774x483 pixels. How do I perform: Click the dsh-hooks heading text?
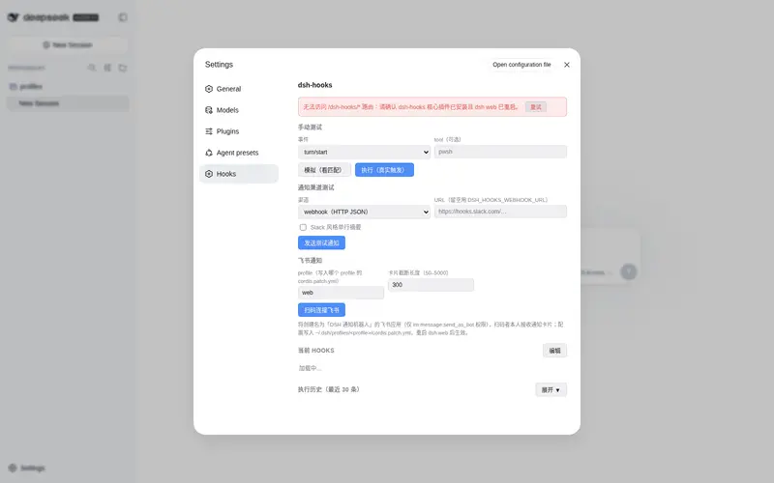315,85
